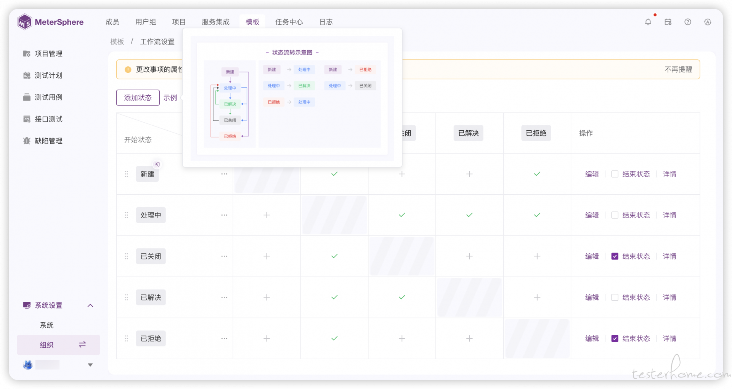Collapse the 系统设置 sidebar section
Screen dimensions: 732x389
(x=90, y=306)
